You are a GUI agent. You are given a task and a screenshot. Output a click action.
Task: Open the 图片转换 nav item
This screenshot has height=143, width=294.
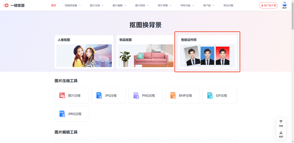[x=140, y=5]
